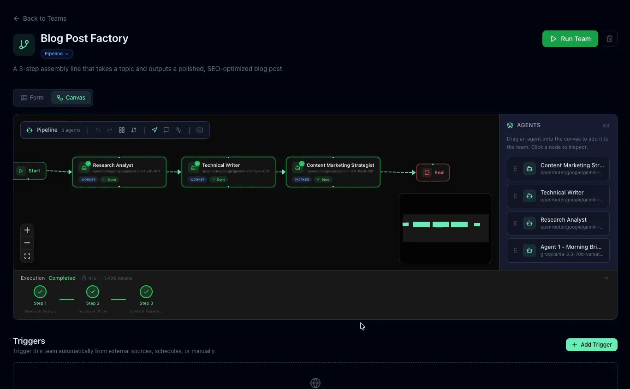The width and height of the screenshot is (630, 389).
Task: Click the undo arrow in canvas toolbar
Action: 98,130
